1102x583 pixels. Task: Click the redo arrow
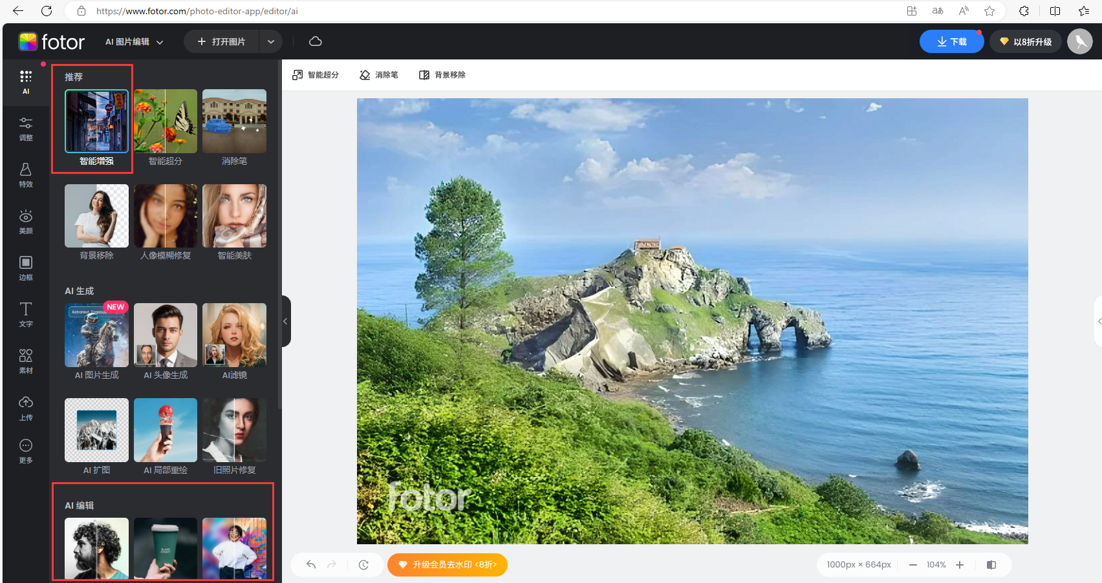coord(332,565)
